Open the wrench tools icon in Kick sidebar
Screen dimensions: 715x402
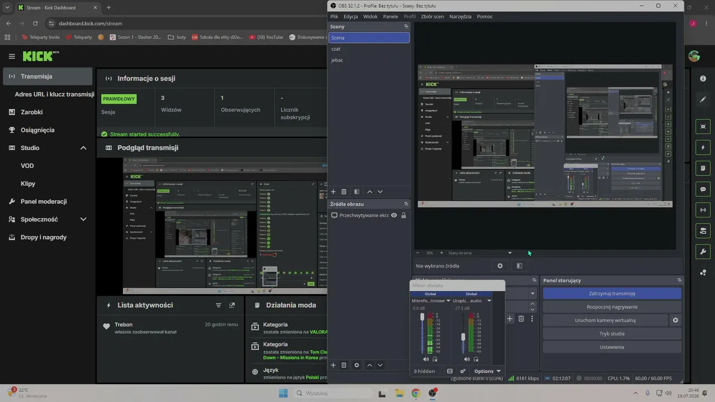(703, 252)
